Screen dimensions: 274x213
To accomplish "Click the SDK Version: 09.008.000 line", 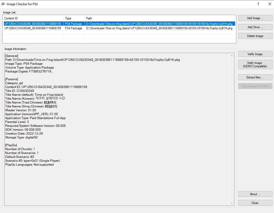I will pos(23,130).
